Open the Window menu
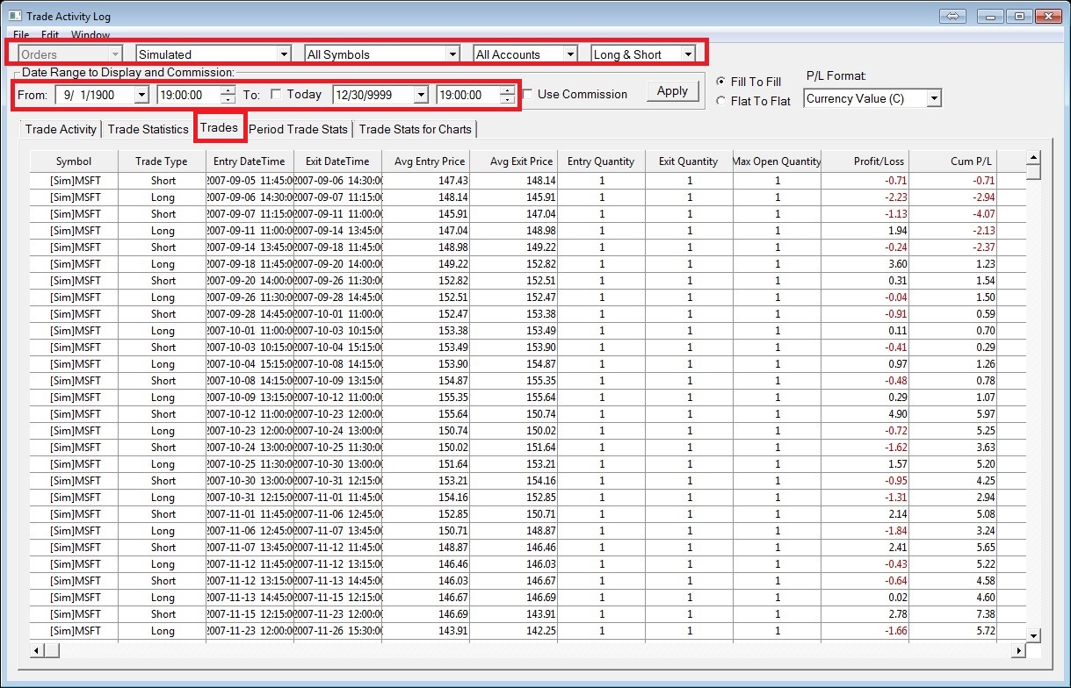1071x688 pixels. tap(90, 35)
